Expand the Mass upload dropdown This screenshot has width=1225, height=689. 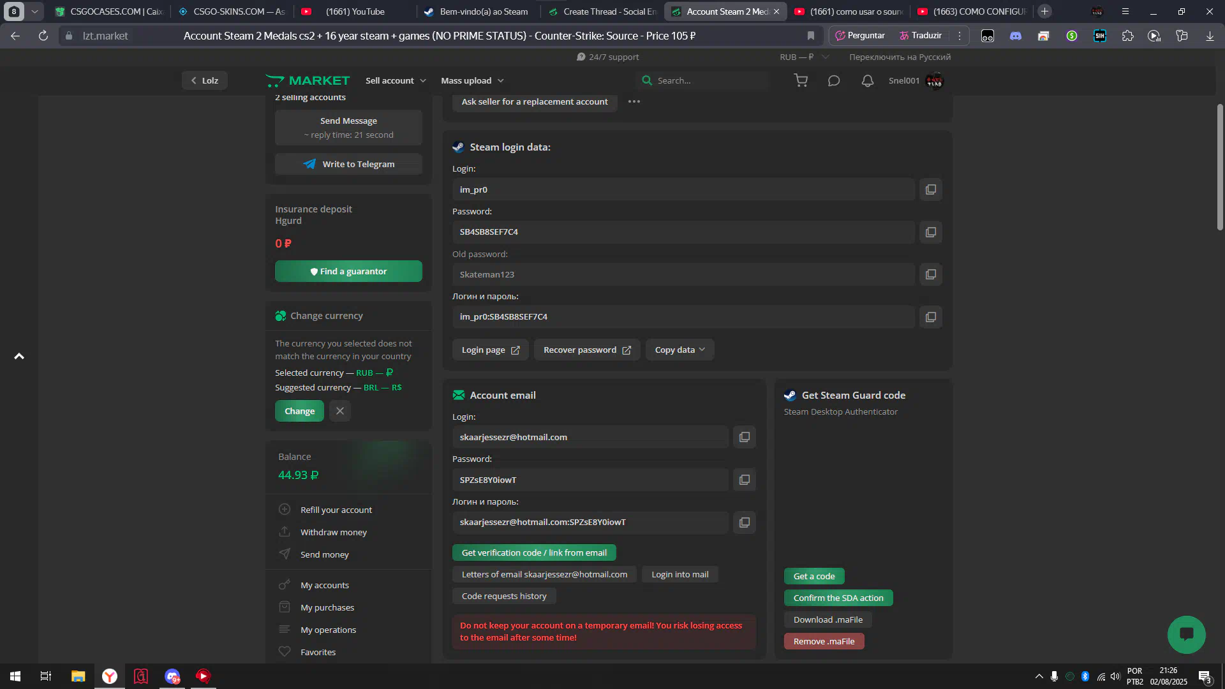point(472,80)
